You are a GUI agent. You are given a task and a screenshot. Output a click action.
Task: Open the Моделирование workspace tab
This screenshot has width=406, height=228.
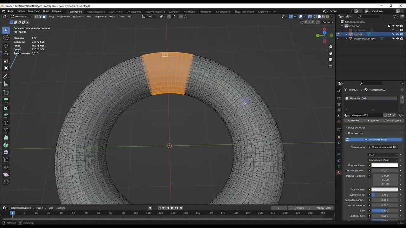pyautogui.click(x=95, y=12)
